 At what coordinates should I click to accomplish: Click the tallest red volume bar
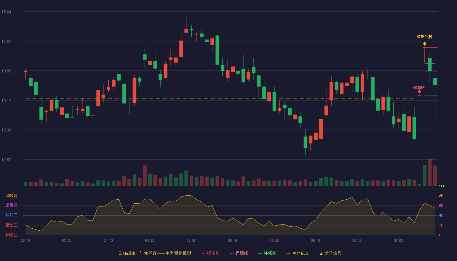point(430,173)
